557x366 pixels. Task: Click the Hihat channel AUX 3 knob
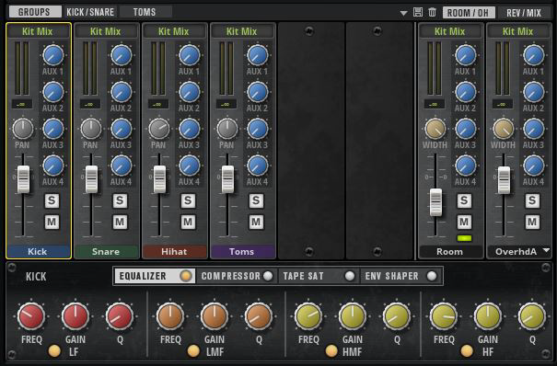click(x=190, y=129)
